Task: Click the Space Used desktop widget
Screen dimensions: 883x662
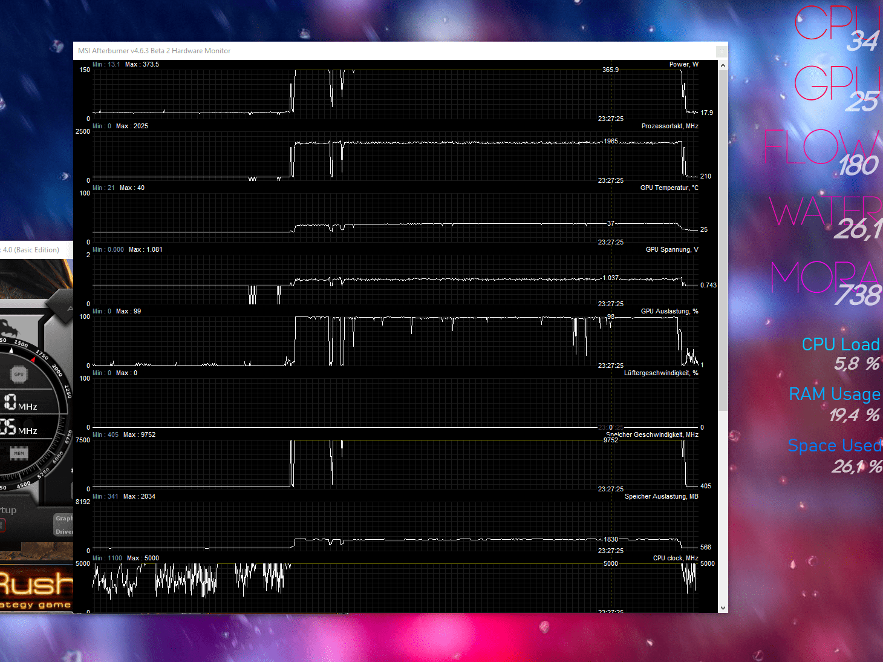Action: [x=835, y=456]
